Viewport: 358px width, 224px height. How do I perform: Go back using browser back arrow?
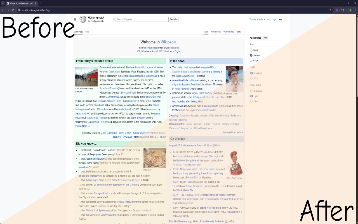pos(3,10)
